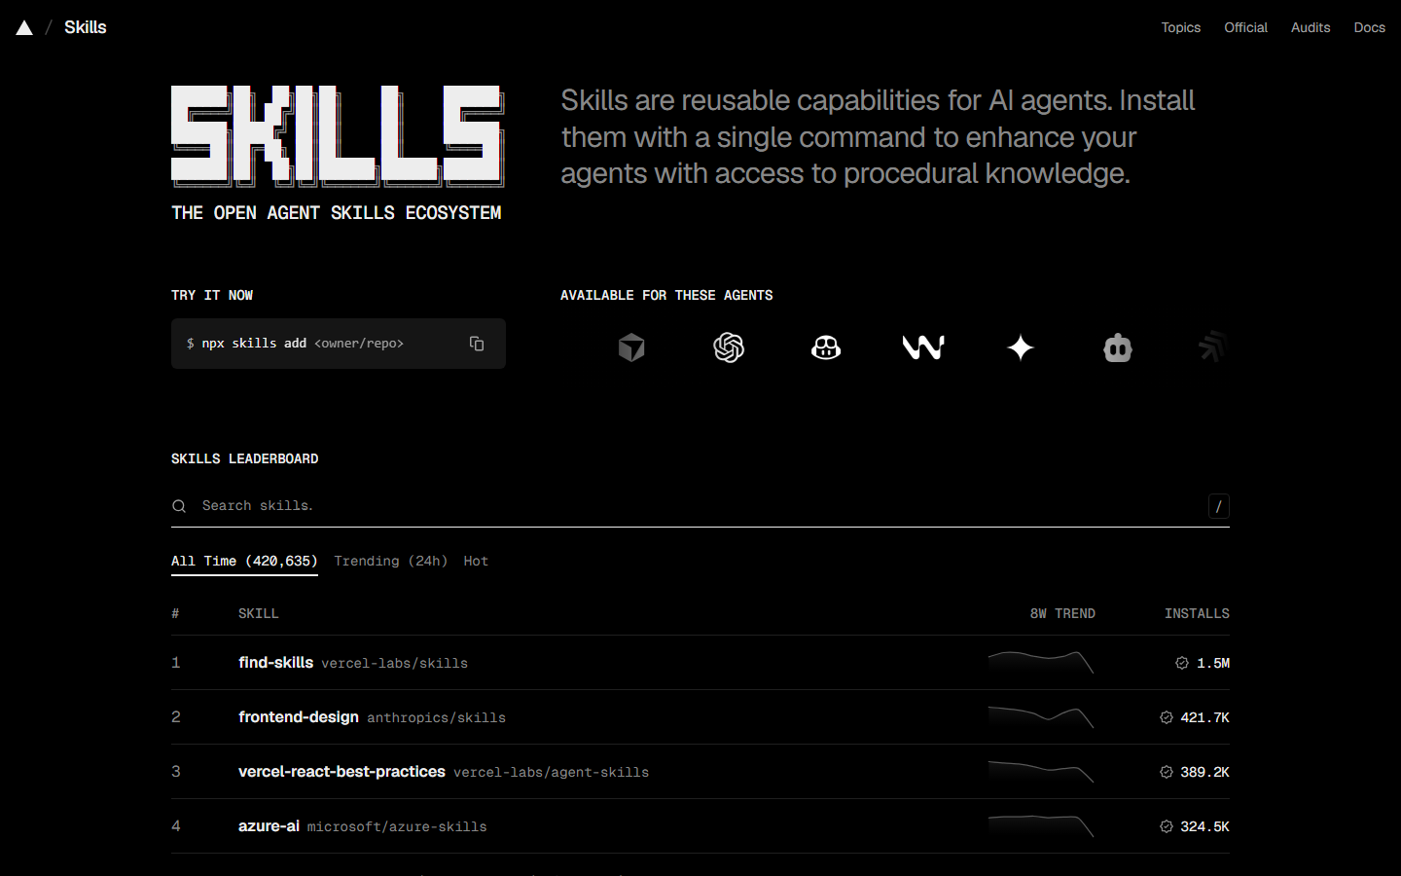Click microsoft/azure-skills repo text
1401x876 pixels.
[397, 826]
